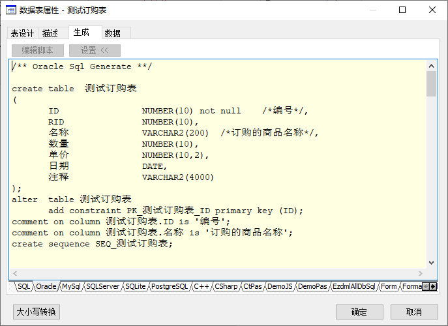Click the 数量 column name in script
This screenshot has width=448, height=326.
(59, 143)
